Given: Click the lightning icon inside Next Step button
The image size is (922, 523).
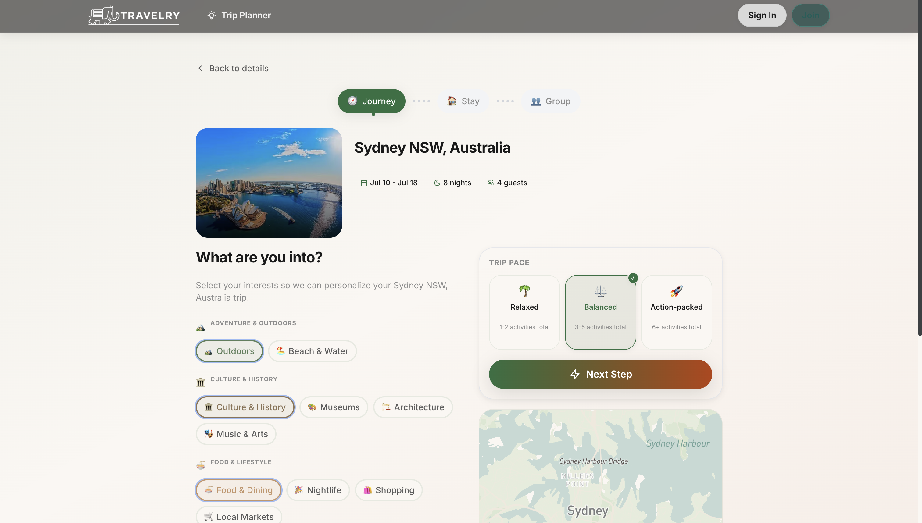Looking at the screenshot, I should pos(576,374).
